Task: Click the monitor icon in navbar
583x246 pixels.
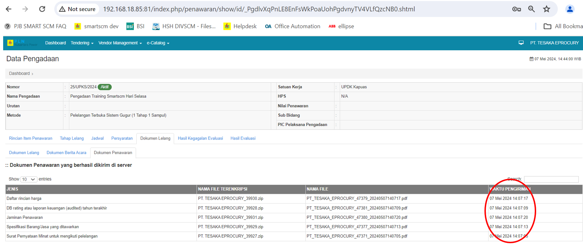Action: 521,43
